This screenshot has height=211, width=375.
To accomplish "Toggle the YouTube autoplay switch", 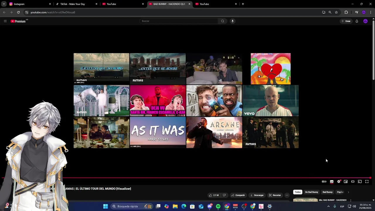I will coord(324,182).
